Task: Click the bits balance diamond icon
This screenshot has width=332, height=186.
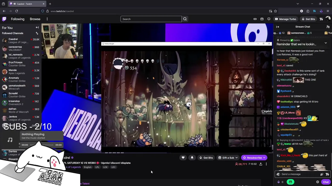Action: tap(279, 182)
